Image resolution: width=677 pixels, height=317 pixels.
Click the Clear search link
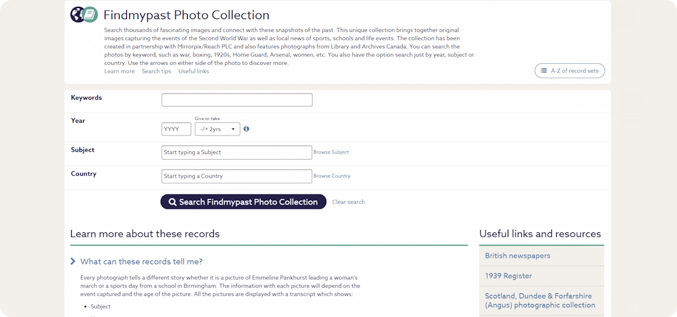pyautogui.click(x=348, y=202)
